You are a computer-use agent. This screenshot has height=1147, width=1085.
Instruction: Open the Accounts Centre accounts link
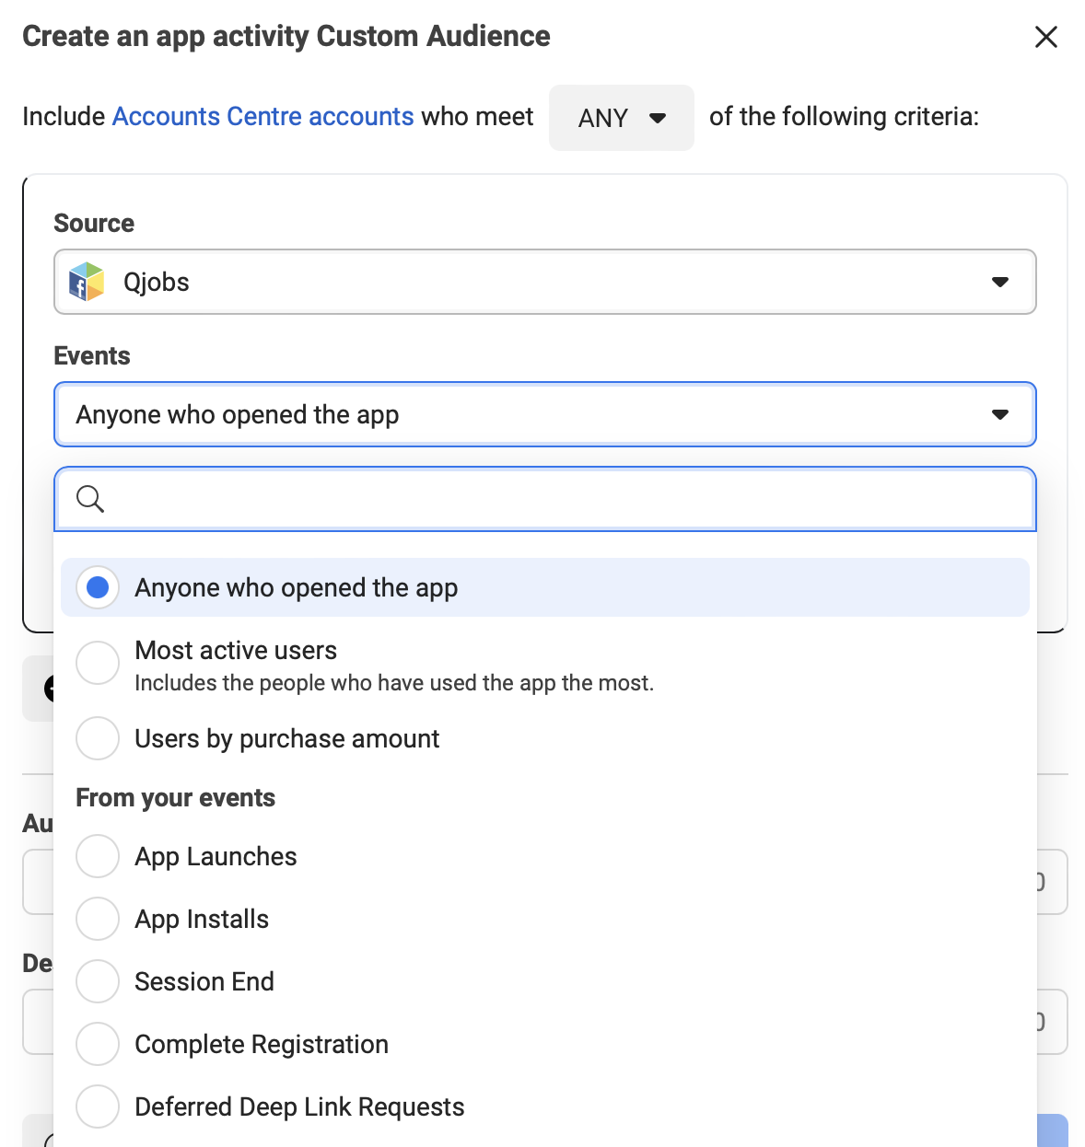tap(262, 117)
